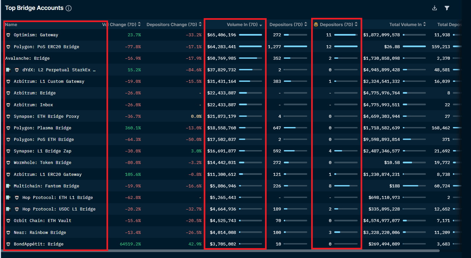This screenshot has width=471, height=258.
Task: Select the $10.5B total volume value
Action: point(392,163)
